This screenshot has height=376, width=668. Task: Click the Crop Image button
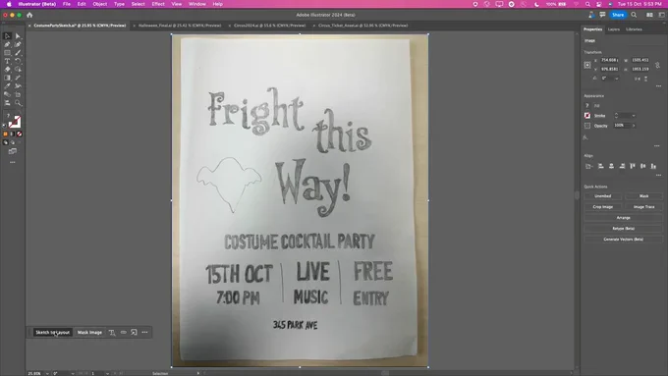pyautogui.click(x=602, y=207)
